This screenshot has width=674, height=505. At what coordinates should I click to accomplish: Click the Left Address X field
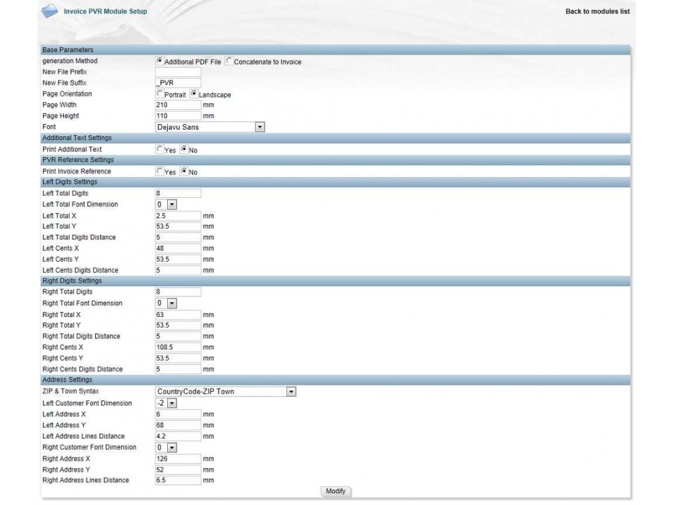178,414
